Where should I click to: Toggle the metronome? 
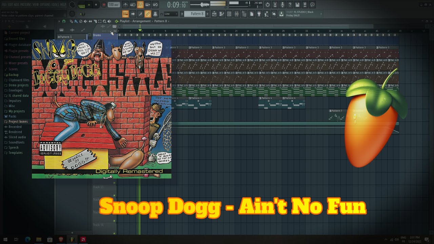[x=125, y=5]
